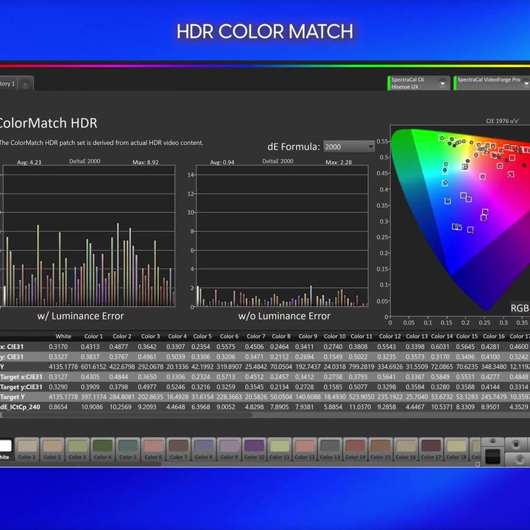The image size is (530, 530).
Task: Select the Color 10 patch swatch
Action: pos(254,449)
